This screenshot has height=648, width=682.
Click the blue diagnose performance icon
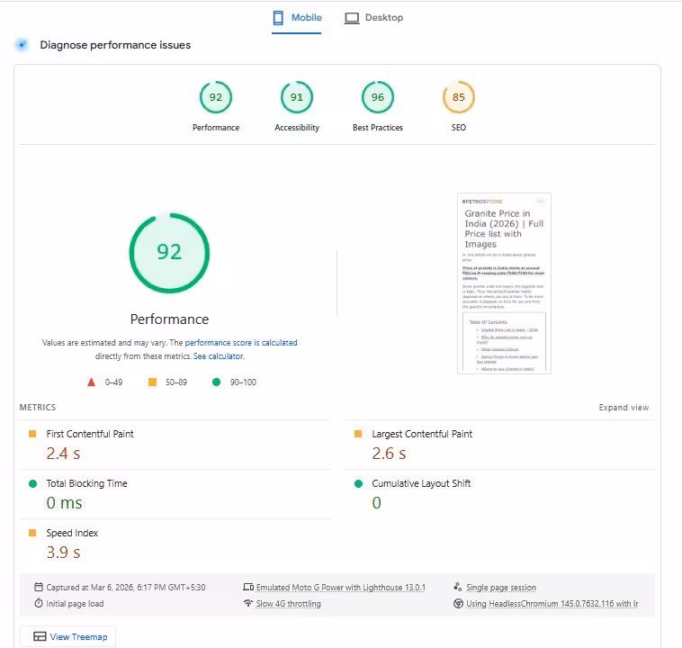click(x=22, y=45)
